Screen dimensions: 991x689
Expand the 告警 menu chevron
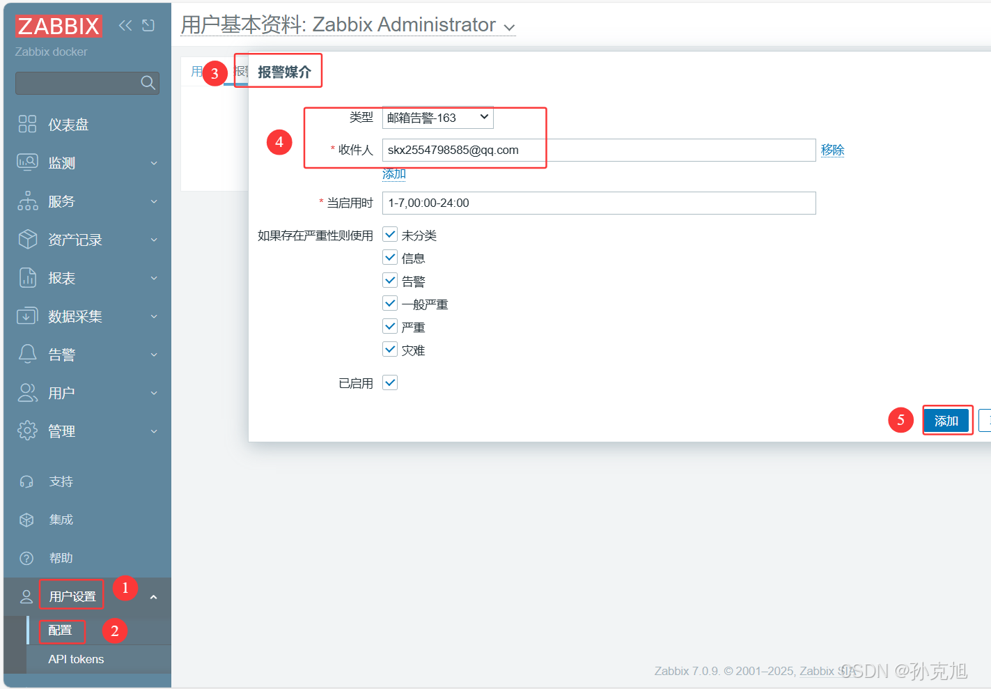tap(154, 355)
